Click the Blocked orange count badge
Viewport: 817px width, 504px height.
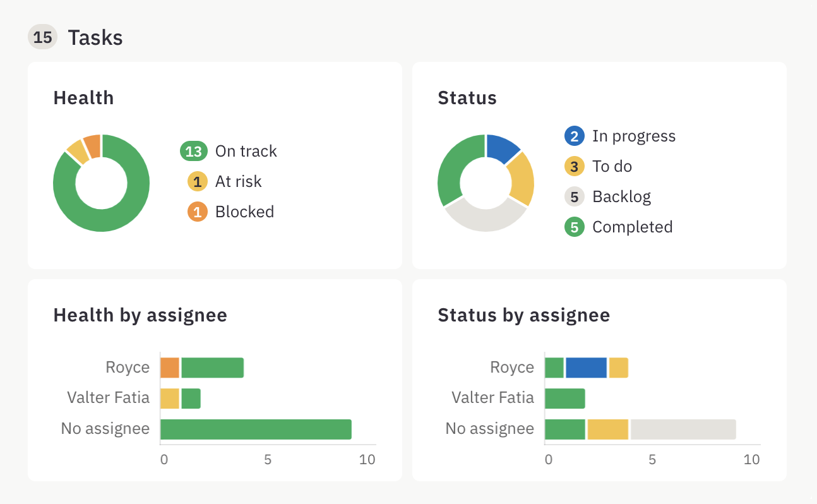coord(198,212)
